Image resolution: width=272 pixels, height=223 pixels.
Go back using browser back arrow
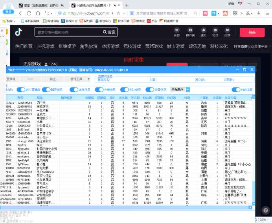point(20,13)
